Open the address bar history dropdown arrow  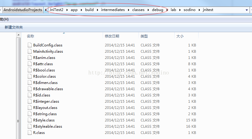click(x=247, y=10)
